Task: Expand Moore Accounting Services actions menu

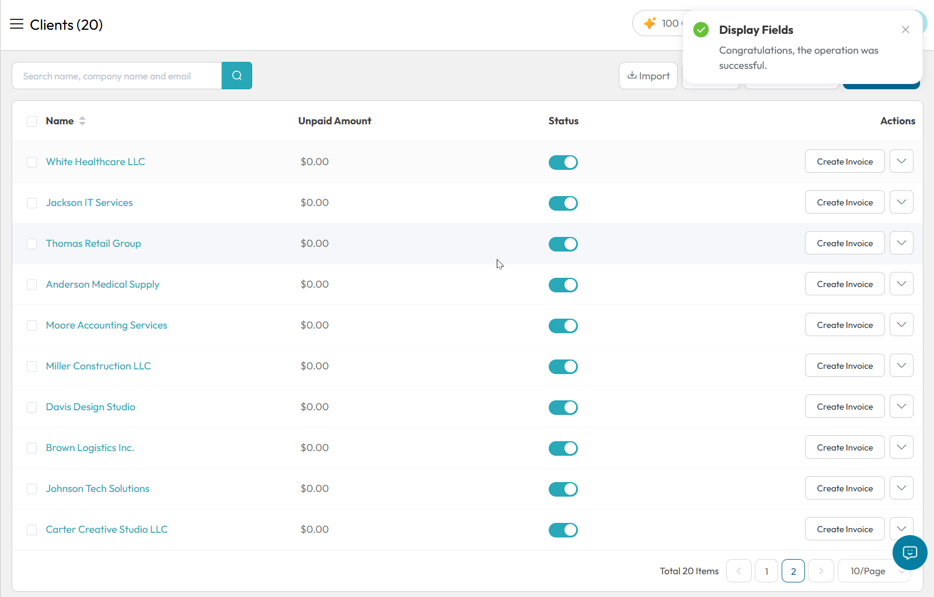Action: 901,325
